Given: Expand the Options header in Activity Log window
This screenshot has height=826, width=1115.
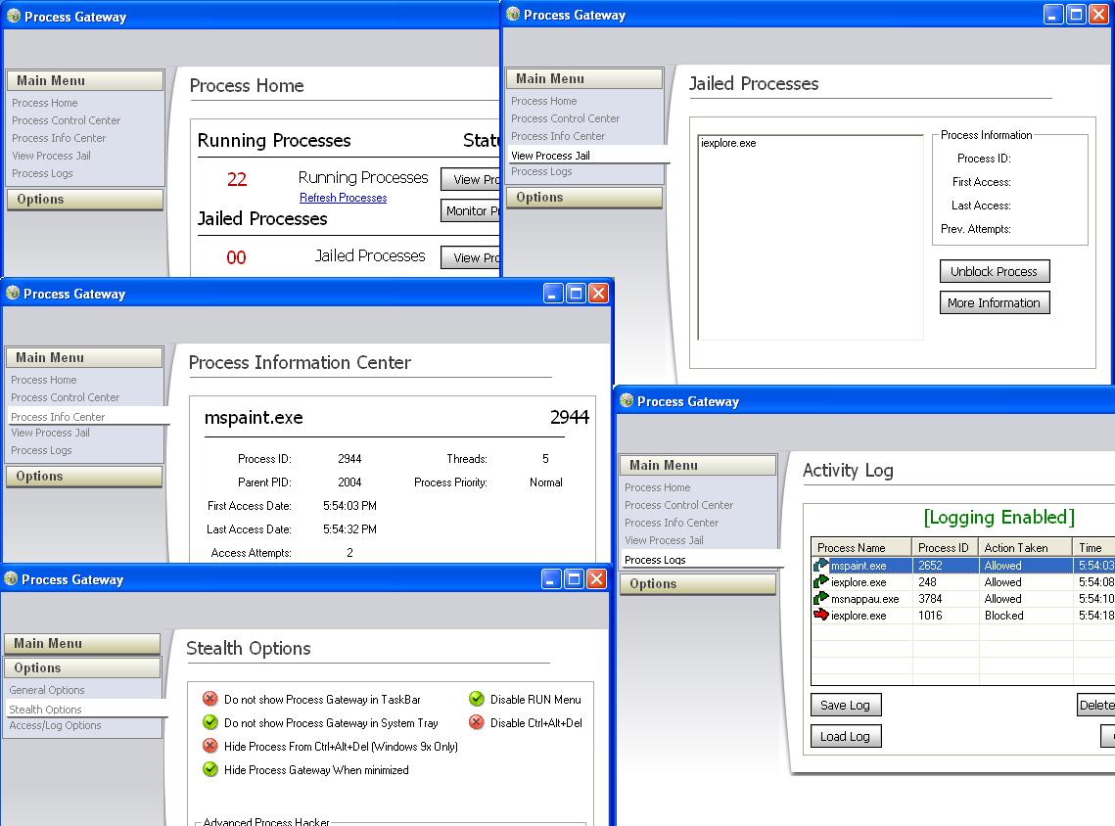Looking at the screenshot, I should click(x=697, y=584).
